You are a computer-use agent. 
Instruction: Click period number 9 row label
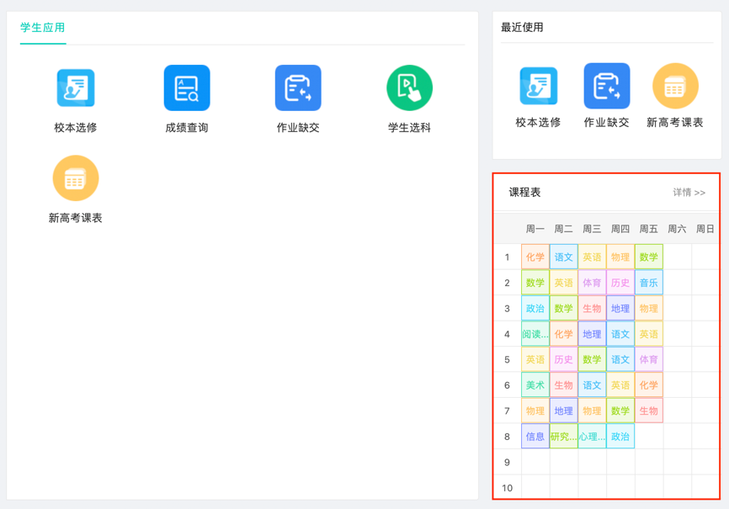507,462
